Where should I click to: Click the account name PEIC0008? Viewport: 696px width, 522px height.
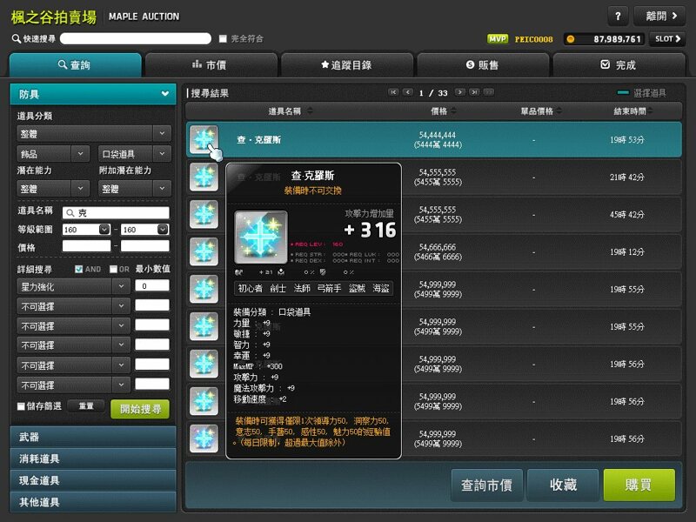click(x=534, y=39)
